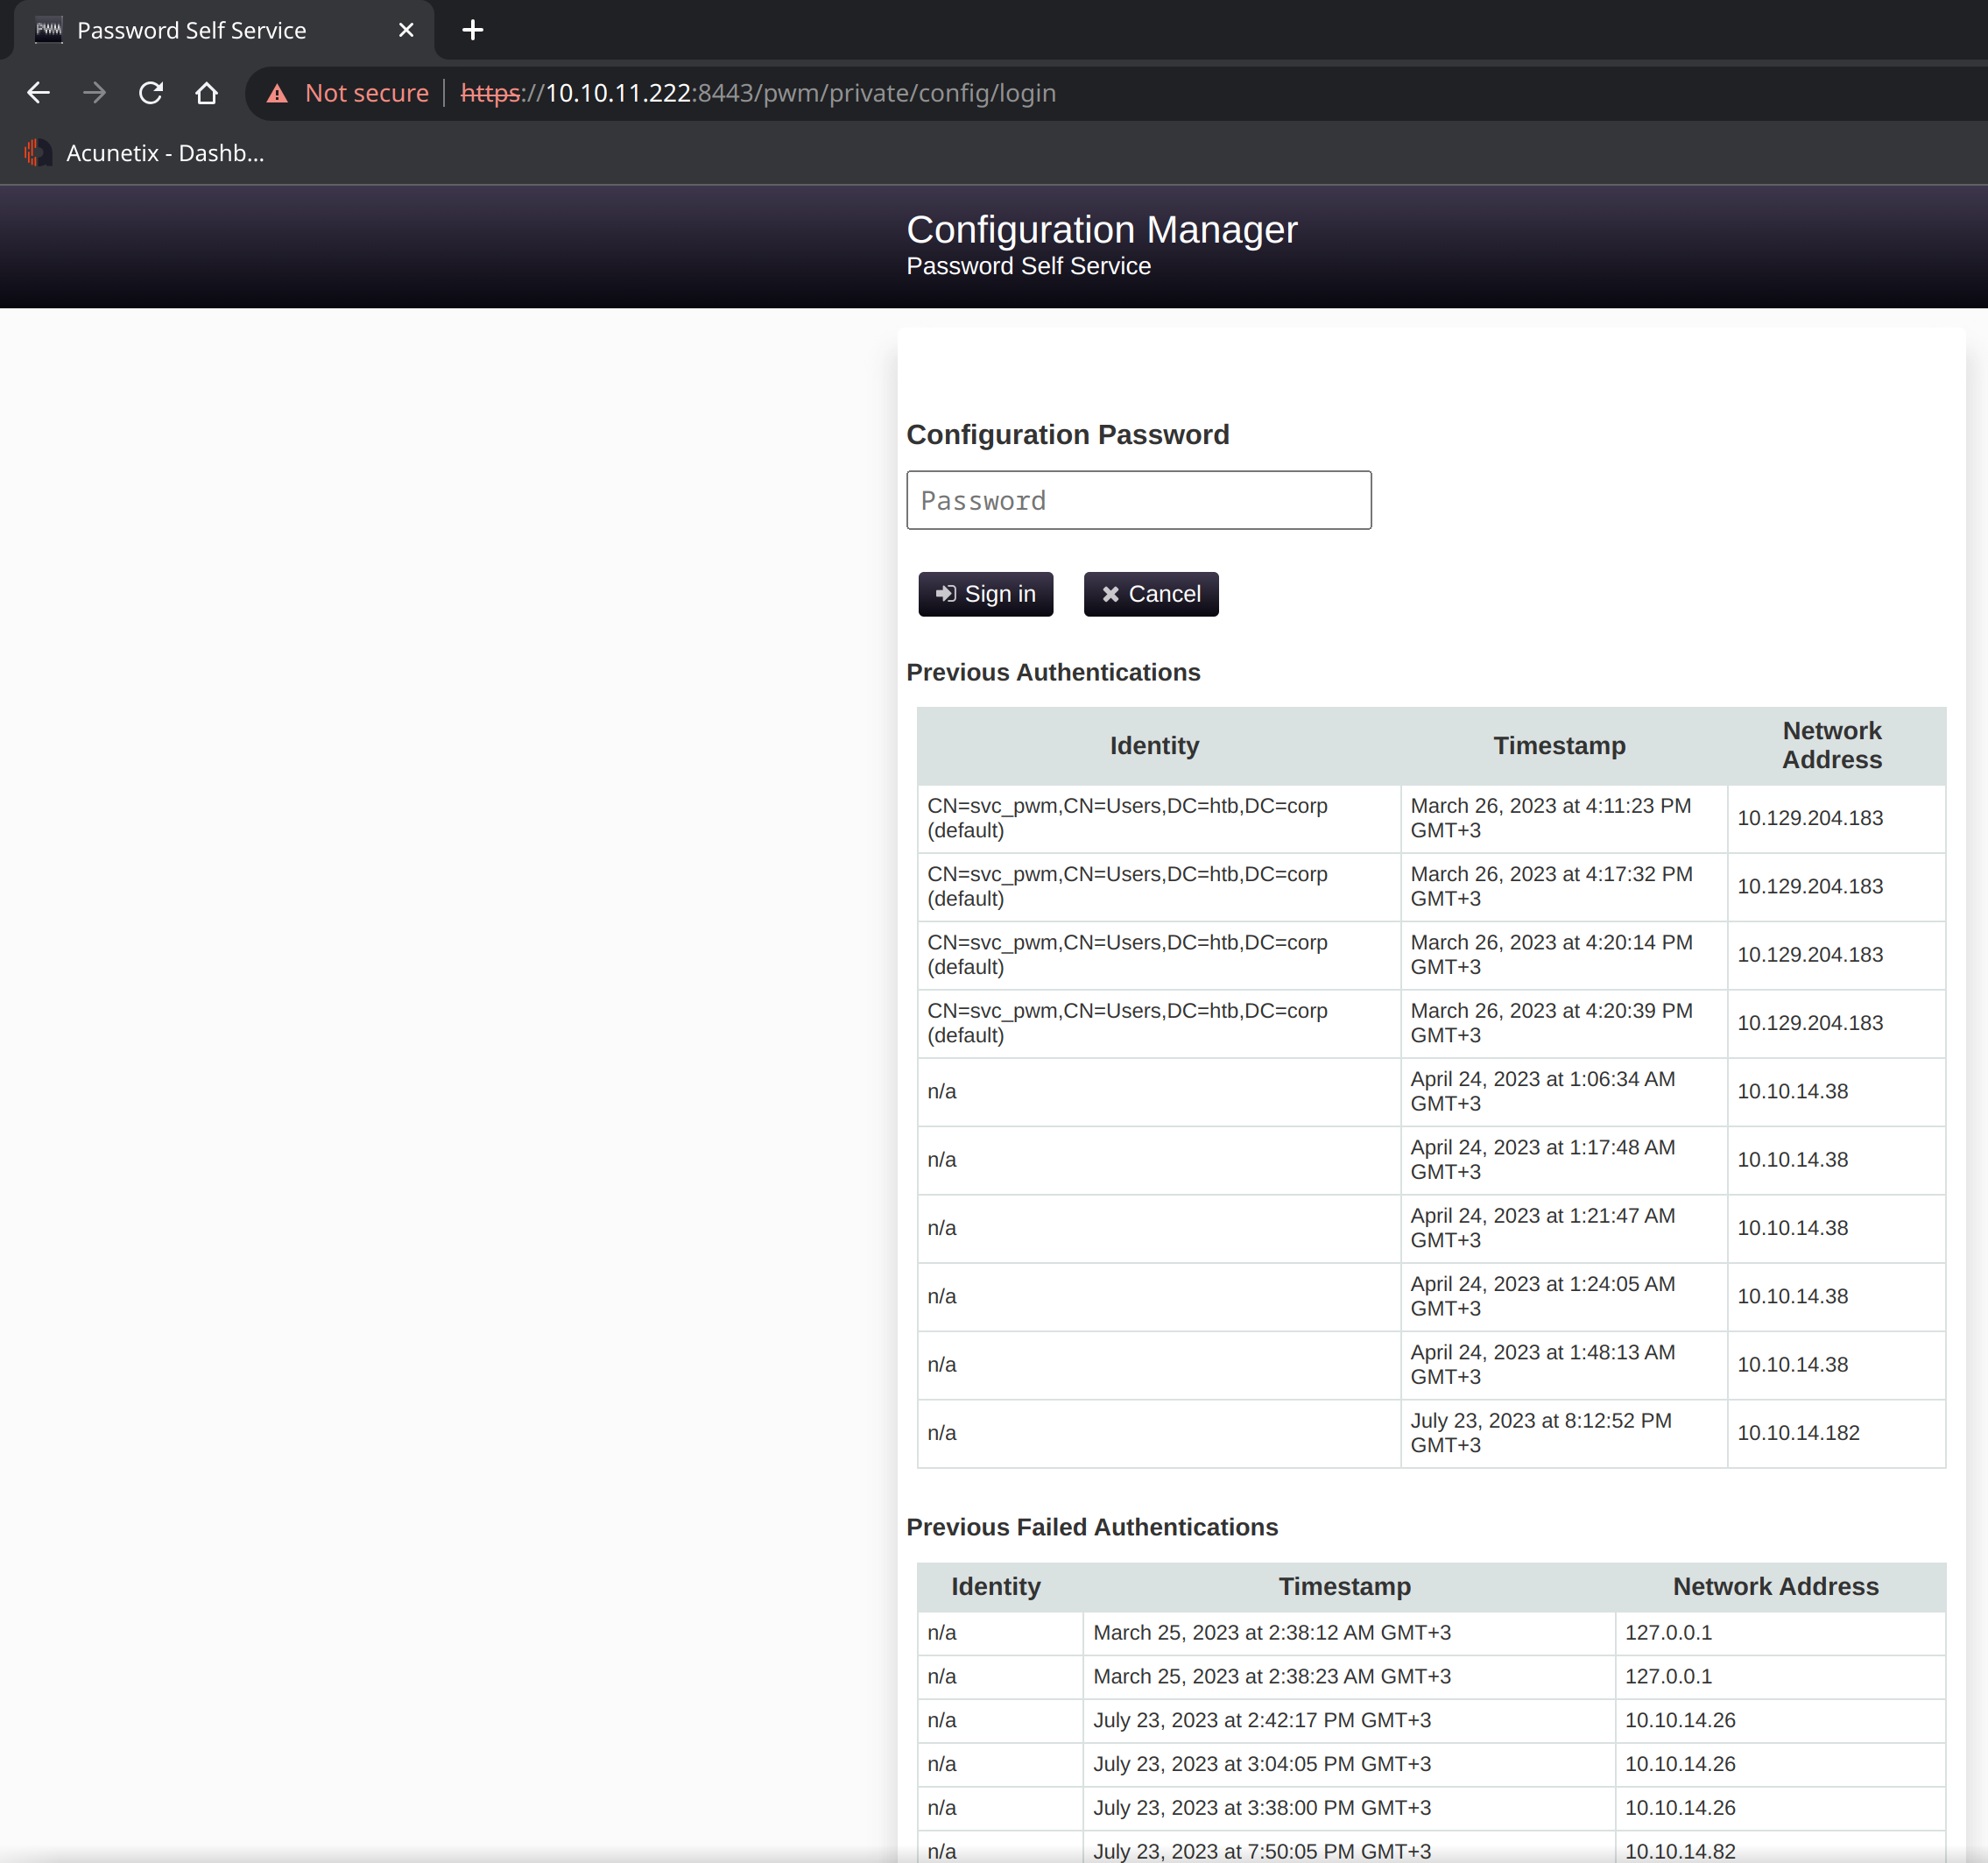Click the Previous Authentications heading
Screen dimensions: 1988x1863
pos(1052,672)
